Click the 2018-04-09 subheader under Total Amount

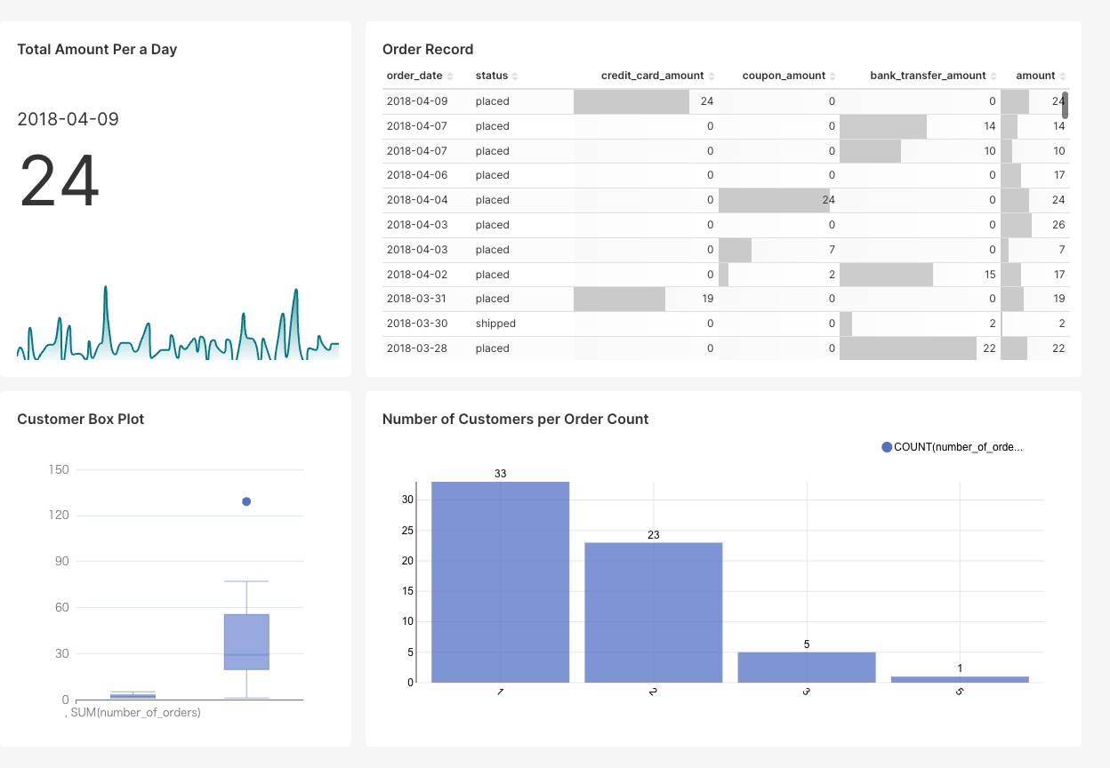point(68,119)
